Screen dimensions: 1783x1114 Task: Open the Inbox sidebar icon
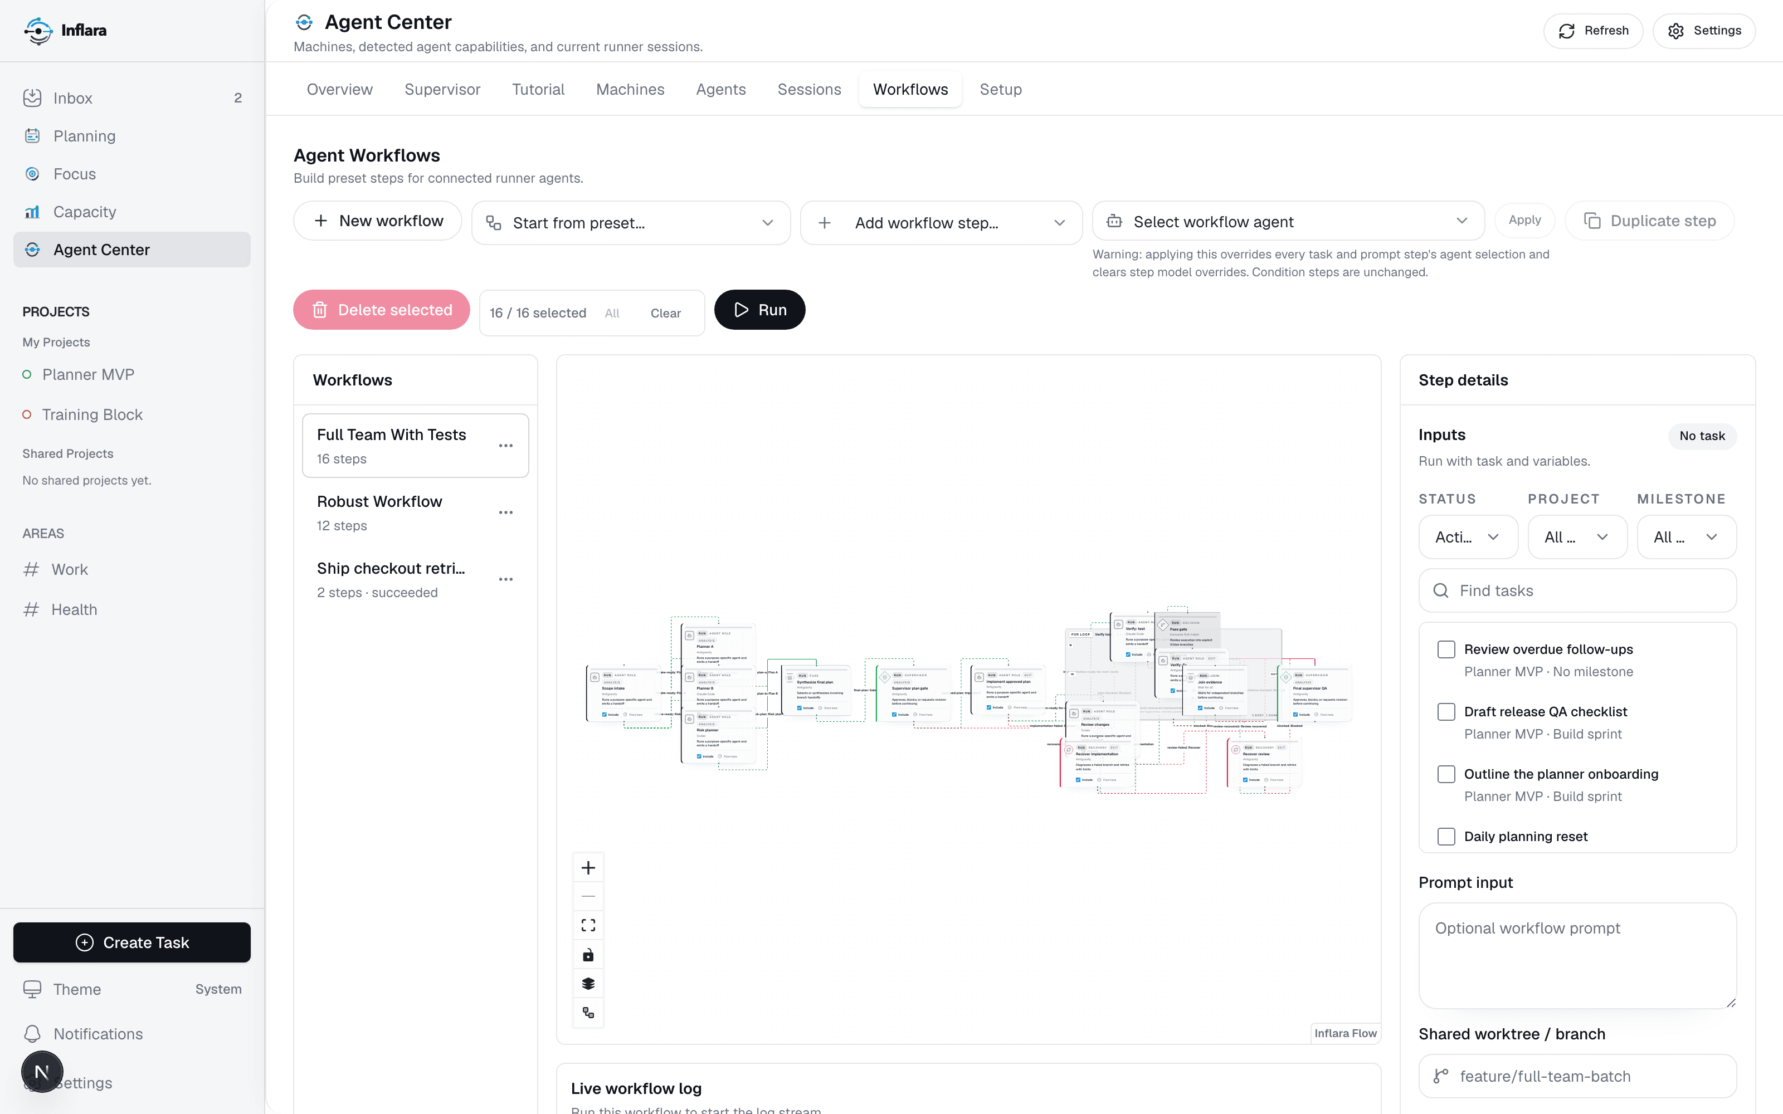pyautogui.click(x=32, y=98)
